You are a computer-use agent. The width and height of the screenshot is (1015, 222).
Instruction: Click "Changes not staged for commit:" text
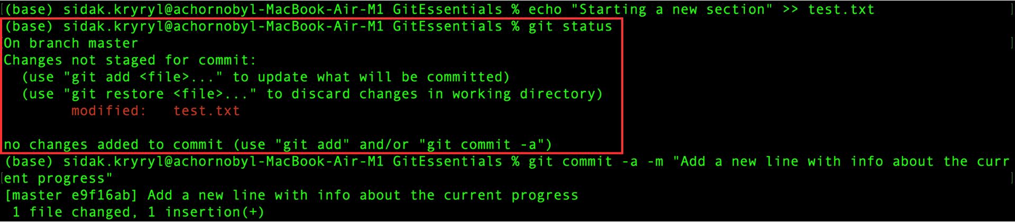[130, 60]
